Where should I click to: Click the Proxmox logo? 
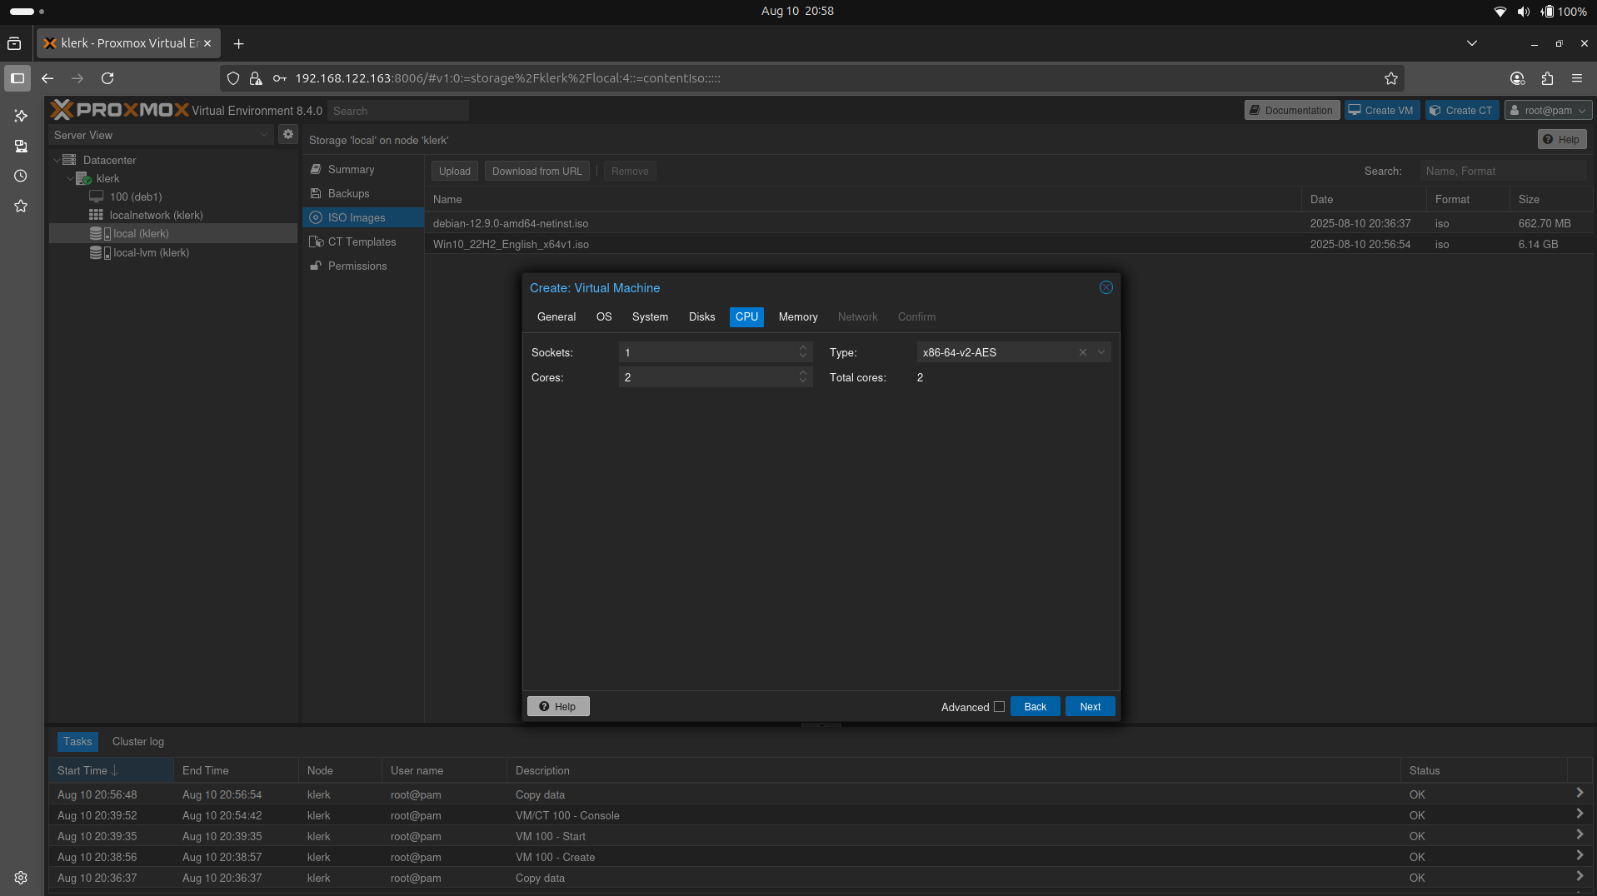click(119, 109)
